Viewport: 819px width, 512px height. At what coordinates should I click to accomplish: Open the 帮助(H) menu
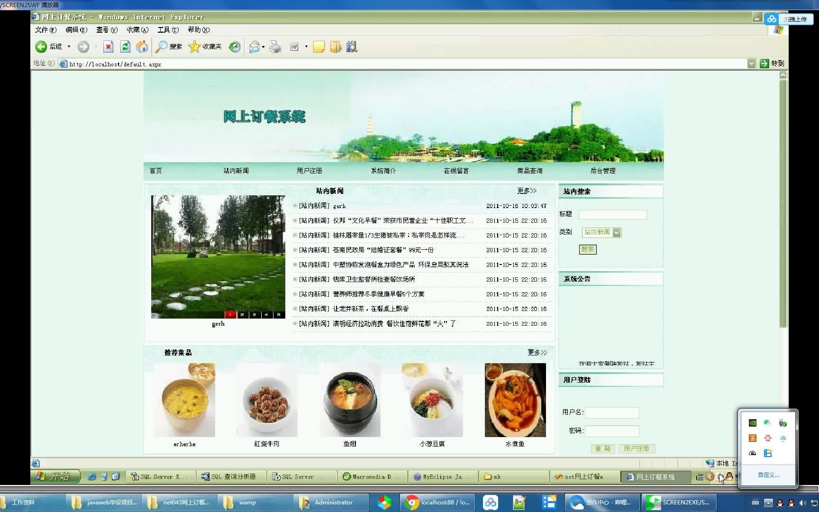pos(199,30)
